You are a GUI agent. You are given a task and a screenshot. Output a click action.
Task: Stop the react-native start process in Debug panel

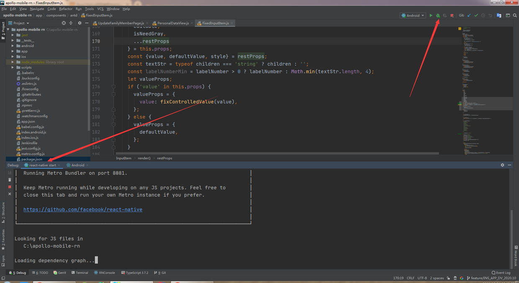pos(10,187)
